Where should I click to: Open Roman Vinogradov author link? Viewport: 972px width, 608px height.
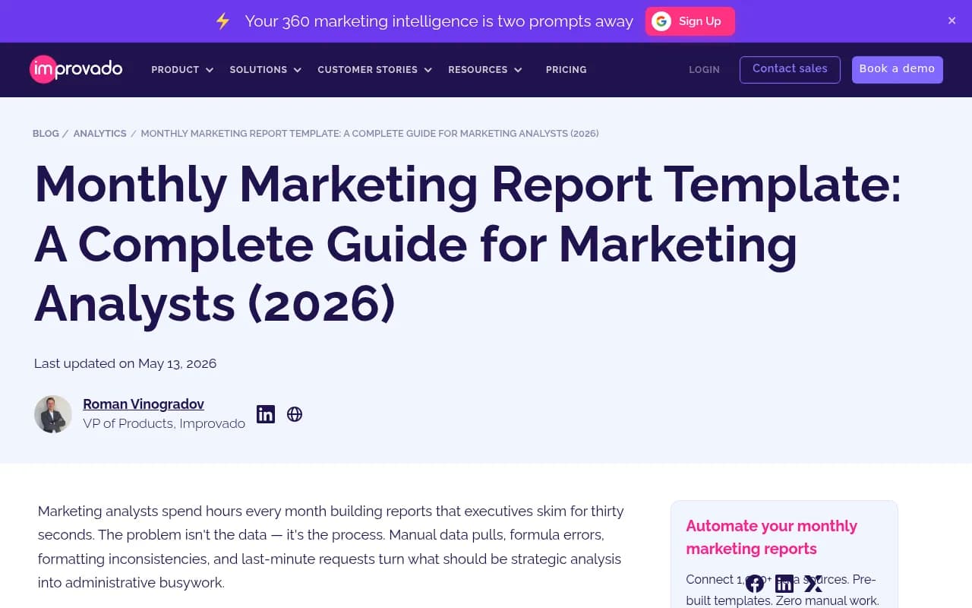point(144,404)
